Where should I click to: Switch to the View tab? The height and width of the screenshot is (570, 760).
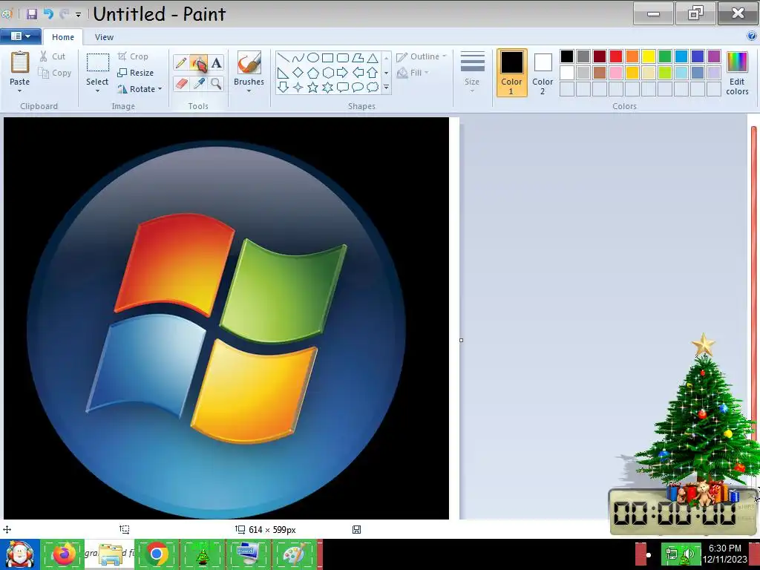tap(104, 37)
